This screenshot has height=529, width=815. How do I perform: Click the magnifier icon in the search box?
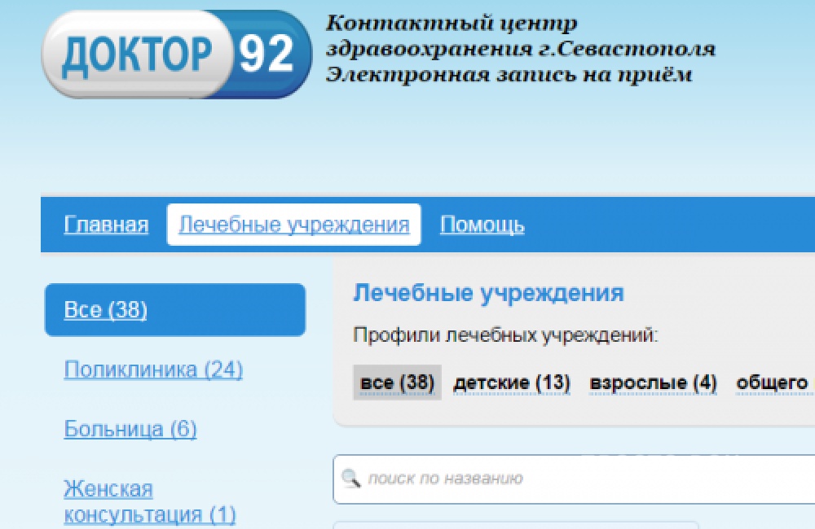tap(351, 479)
